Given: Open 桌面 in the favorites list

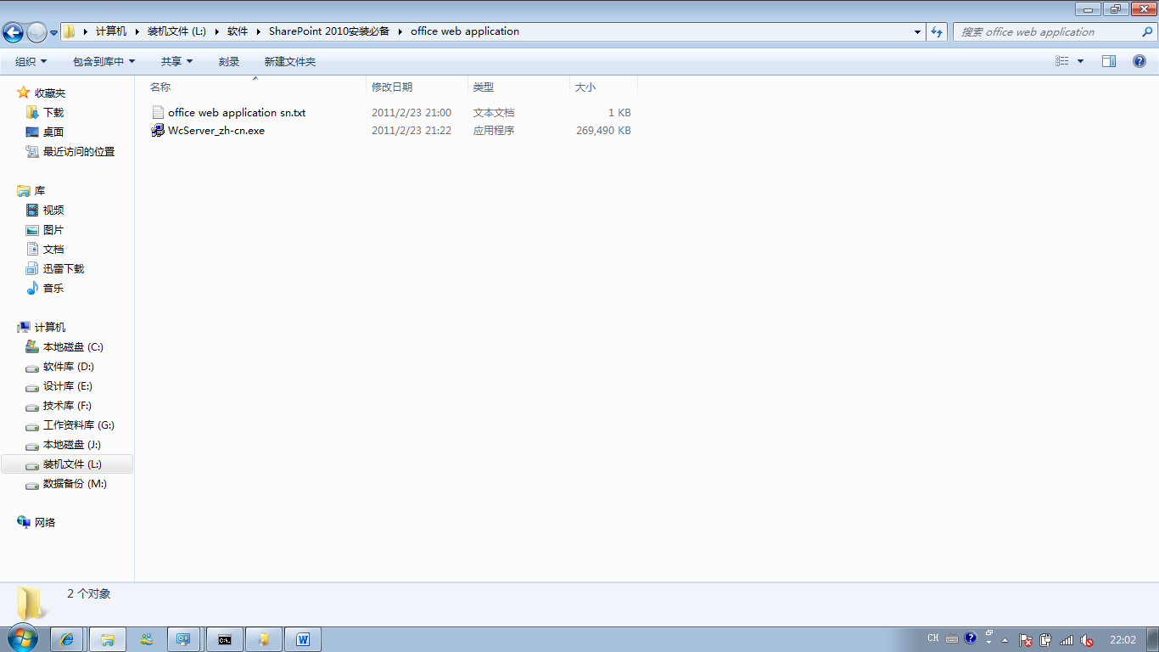Looking at the screenshot, I should click(53, 132).
